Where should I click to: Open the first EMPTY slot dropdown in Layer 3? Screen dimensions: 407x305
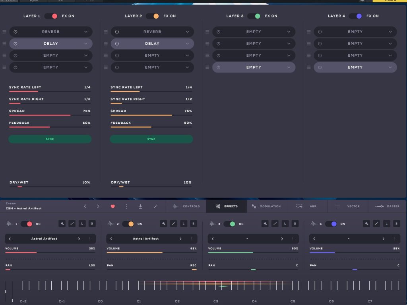(x=289, y=32)
